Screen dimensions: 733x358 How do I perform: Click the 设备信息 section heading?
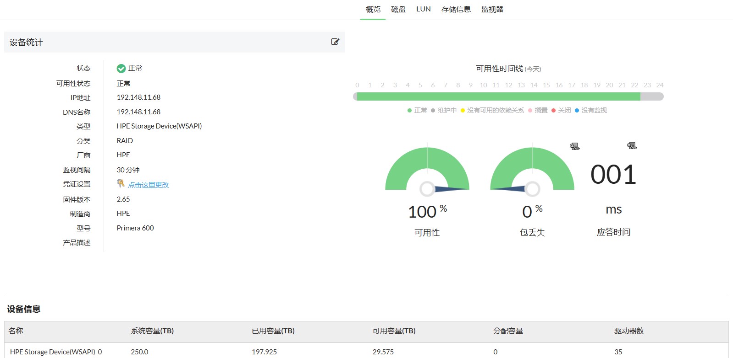[24, 309]
